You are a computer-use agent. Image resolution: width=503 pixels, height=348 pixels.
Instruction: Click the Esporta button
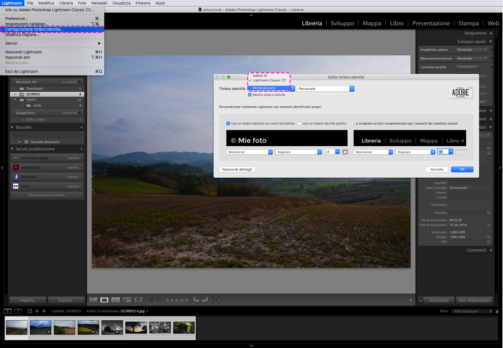pyautogui.click(x=66, y=300)
